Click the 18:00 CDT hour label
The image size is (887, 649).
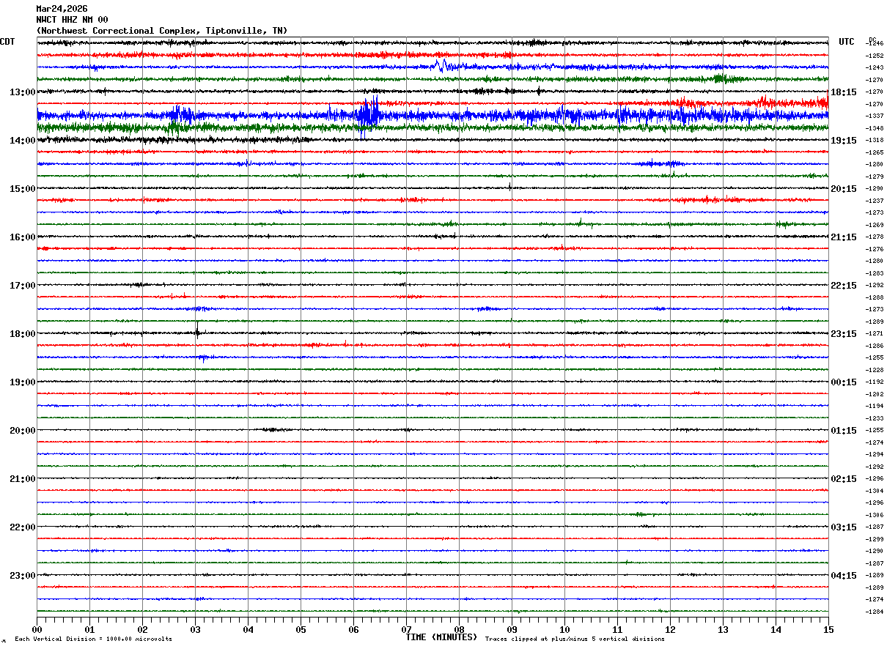[23, 334]
